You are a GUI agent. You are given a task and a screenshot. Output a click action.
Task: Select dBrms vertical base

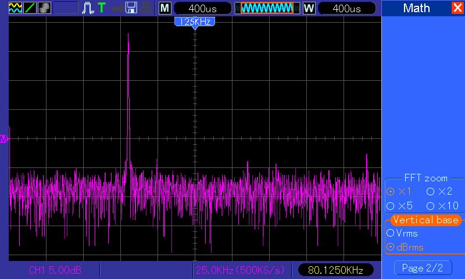click(x=405, y=247)
